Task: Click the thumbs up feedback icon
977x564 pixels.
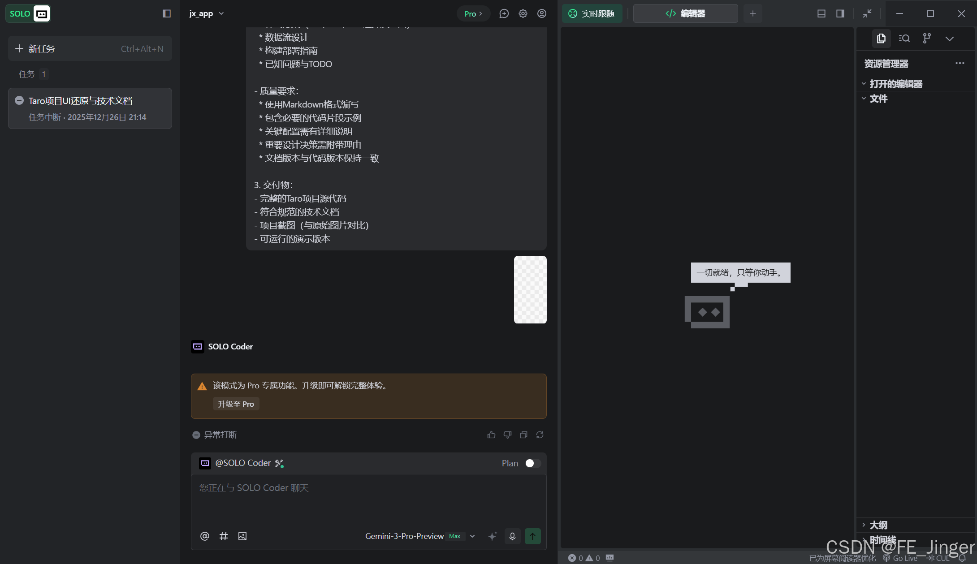Action: 491,435
